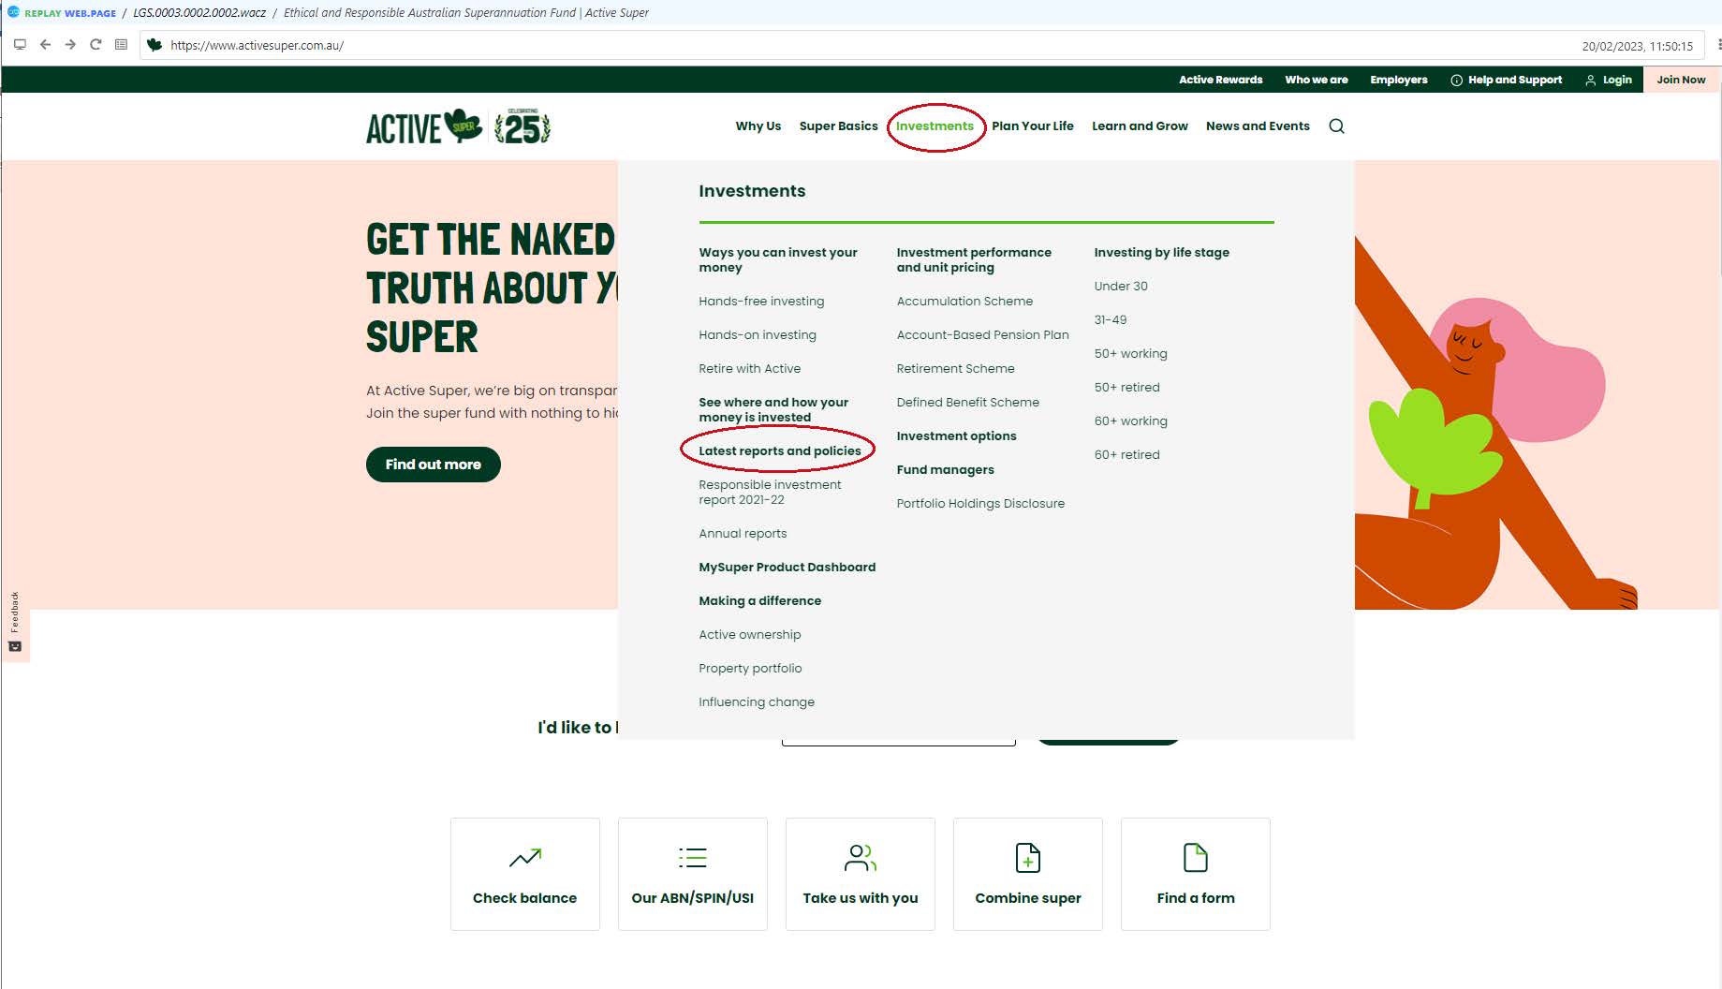The width and height of the screenshot is (1722, 989).
Task: Click the Take us with you people icon
Action: click(x=861, y=858)
